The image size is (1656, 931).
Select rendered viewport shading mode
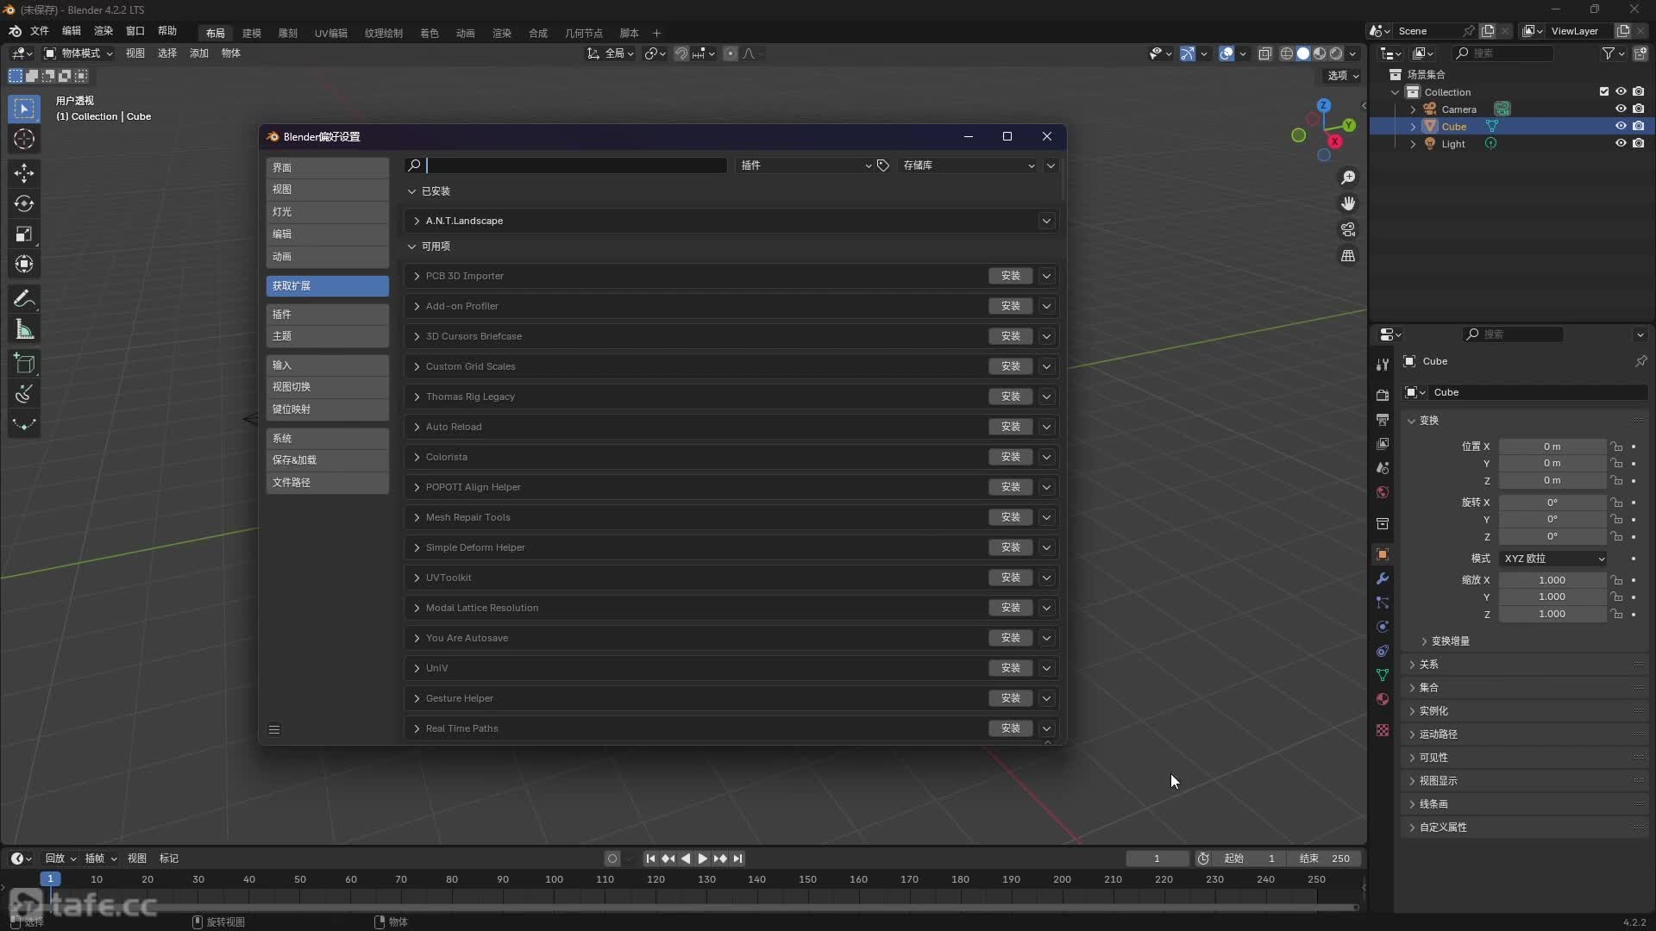tap(1336, 53)
